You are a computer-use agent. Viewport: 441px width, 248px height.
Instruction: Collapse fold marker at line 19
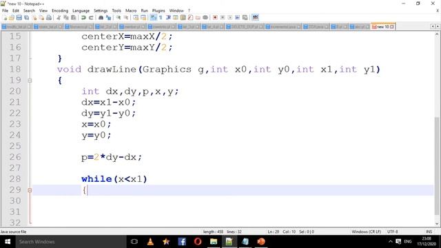coord(30,81)
